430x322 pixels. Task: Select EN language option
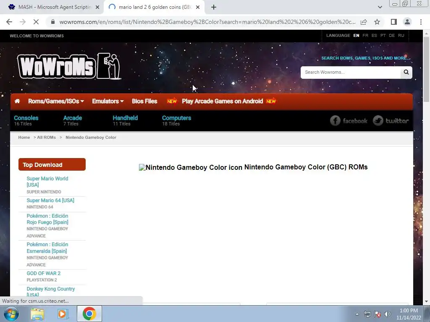356,36
